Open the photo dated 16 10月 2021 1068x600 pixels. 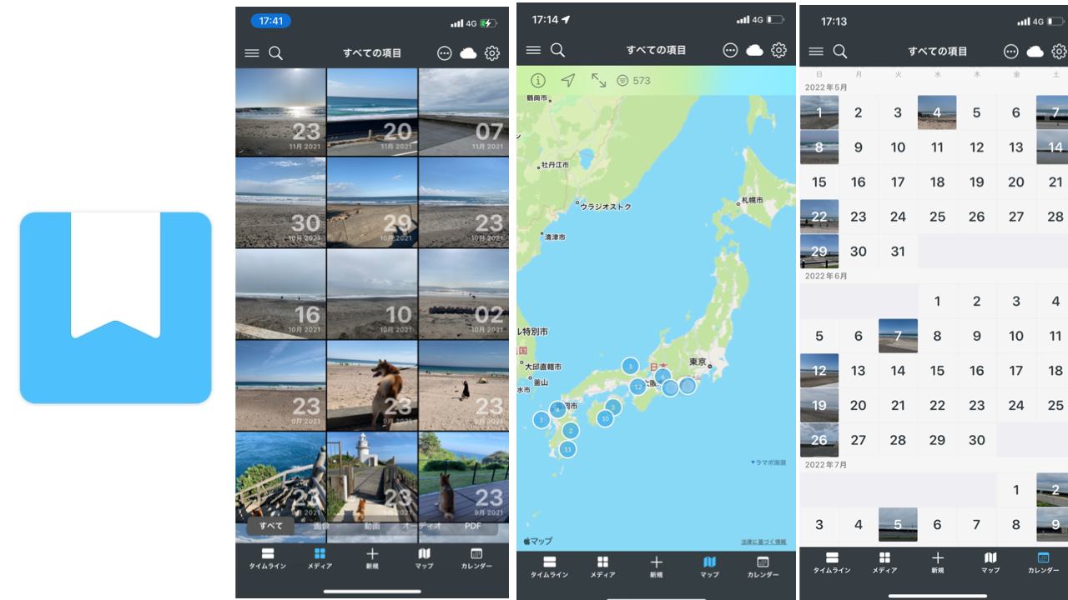tap(280, 294)
